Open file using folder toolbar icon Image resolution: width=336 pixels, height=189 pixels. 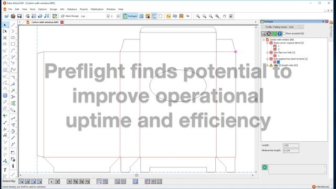coord(6,16)
